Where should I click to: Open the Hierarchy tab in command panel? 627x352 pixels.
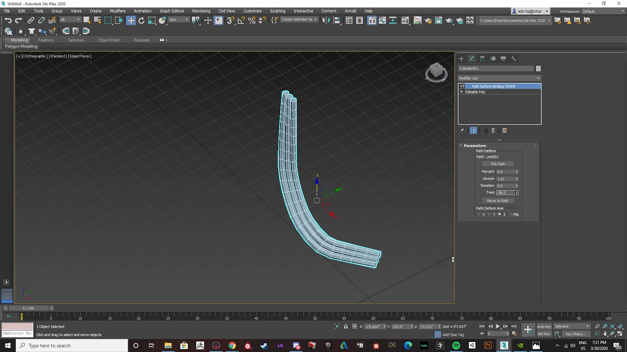click(x=482, y=59)
